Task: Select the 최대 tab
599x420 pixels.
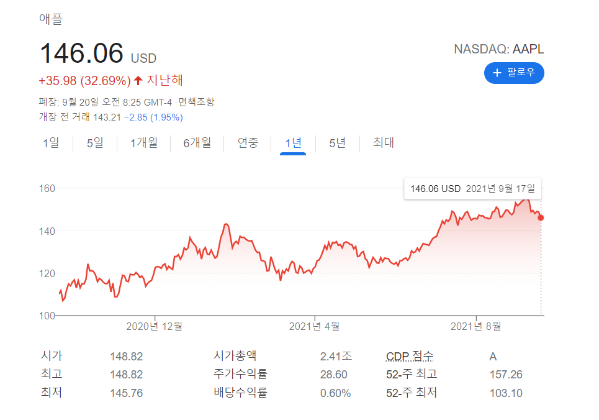Action: 383,143
